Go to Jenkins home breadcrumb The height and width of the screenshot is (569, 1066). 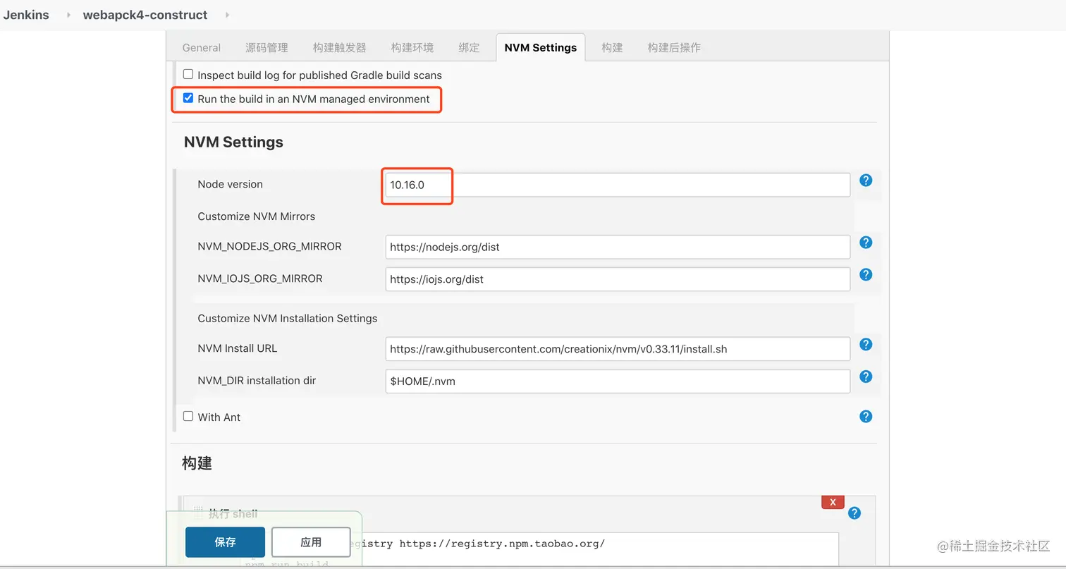click(26, 15)
